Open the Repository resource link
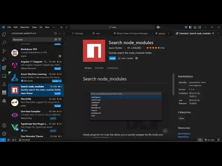 (x=183, y=137)
